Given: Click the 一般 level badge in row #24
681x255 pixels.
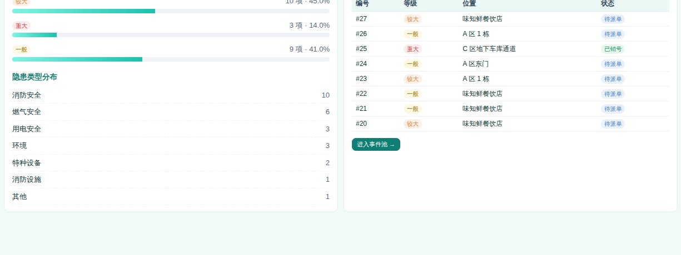Looking at the screenshot, I should pos(412,64).
